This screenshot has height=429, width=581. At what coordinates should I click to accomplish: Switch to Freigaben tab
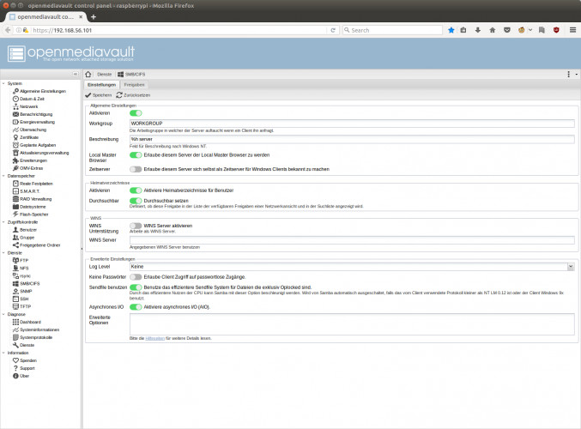tap(134, 85)
